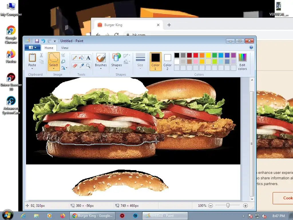Click the Copy icon in Clipboard group
This screenshot has width=293, height=220.
(41, 62)
